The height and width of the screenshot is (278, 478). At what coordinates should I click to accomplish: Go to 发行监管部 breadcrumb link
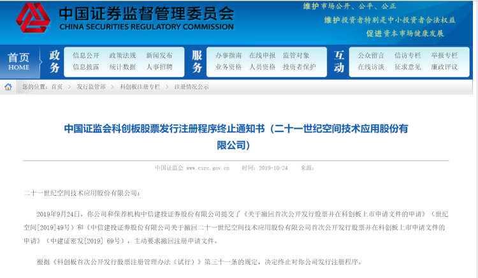tap(91, 87)
